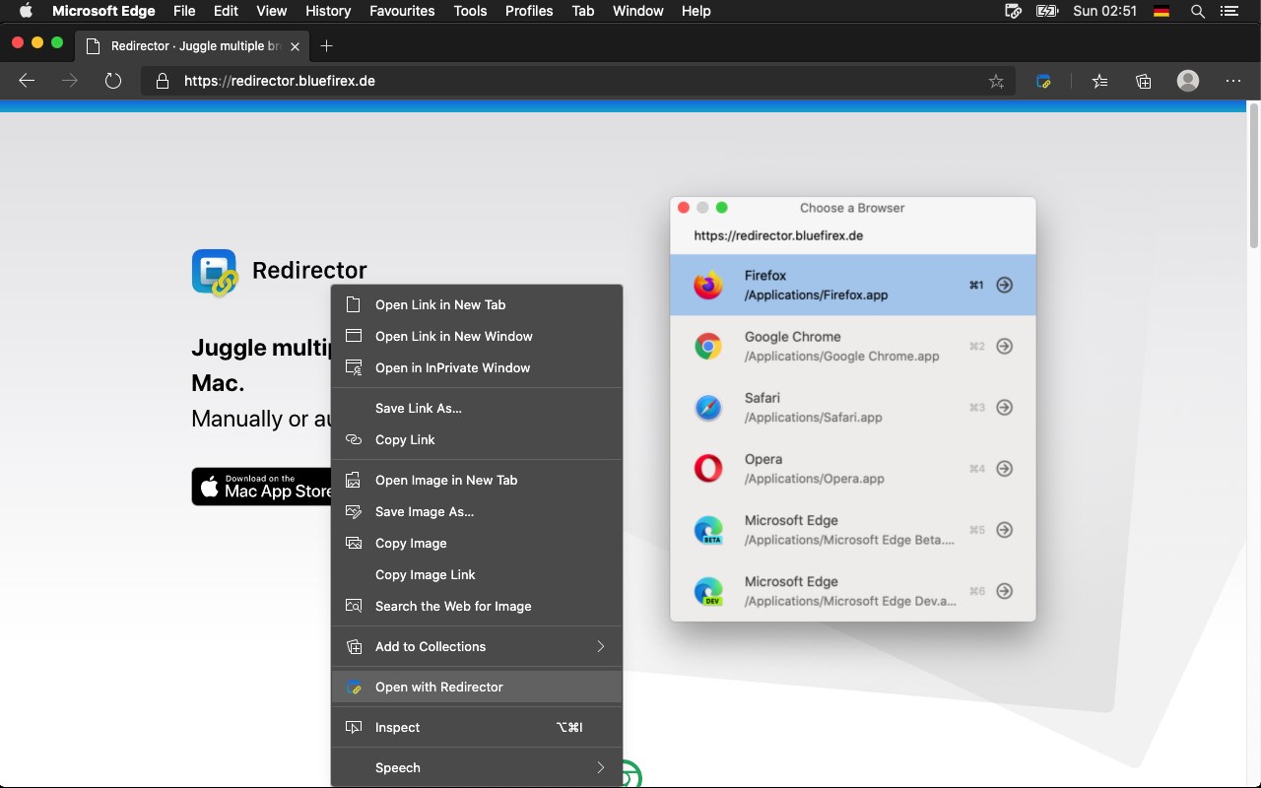
Task: Click the Redirector app logo
Action: (215, 273)
